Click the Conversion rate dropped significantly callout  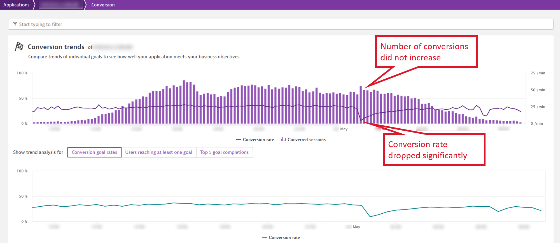[x=434, y=150]
